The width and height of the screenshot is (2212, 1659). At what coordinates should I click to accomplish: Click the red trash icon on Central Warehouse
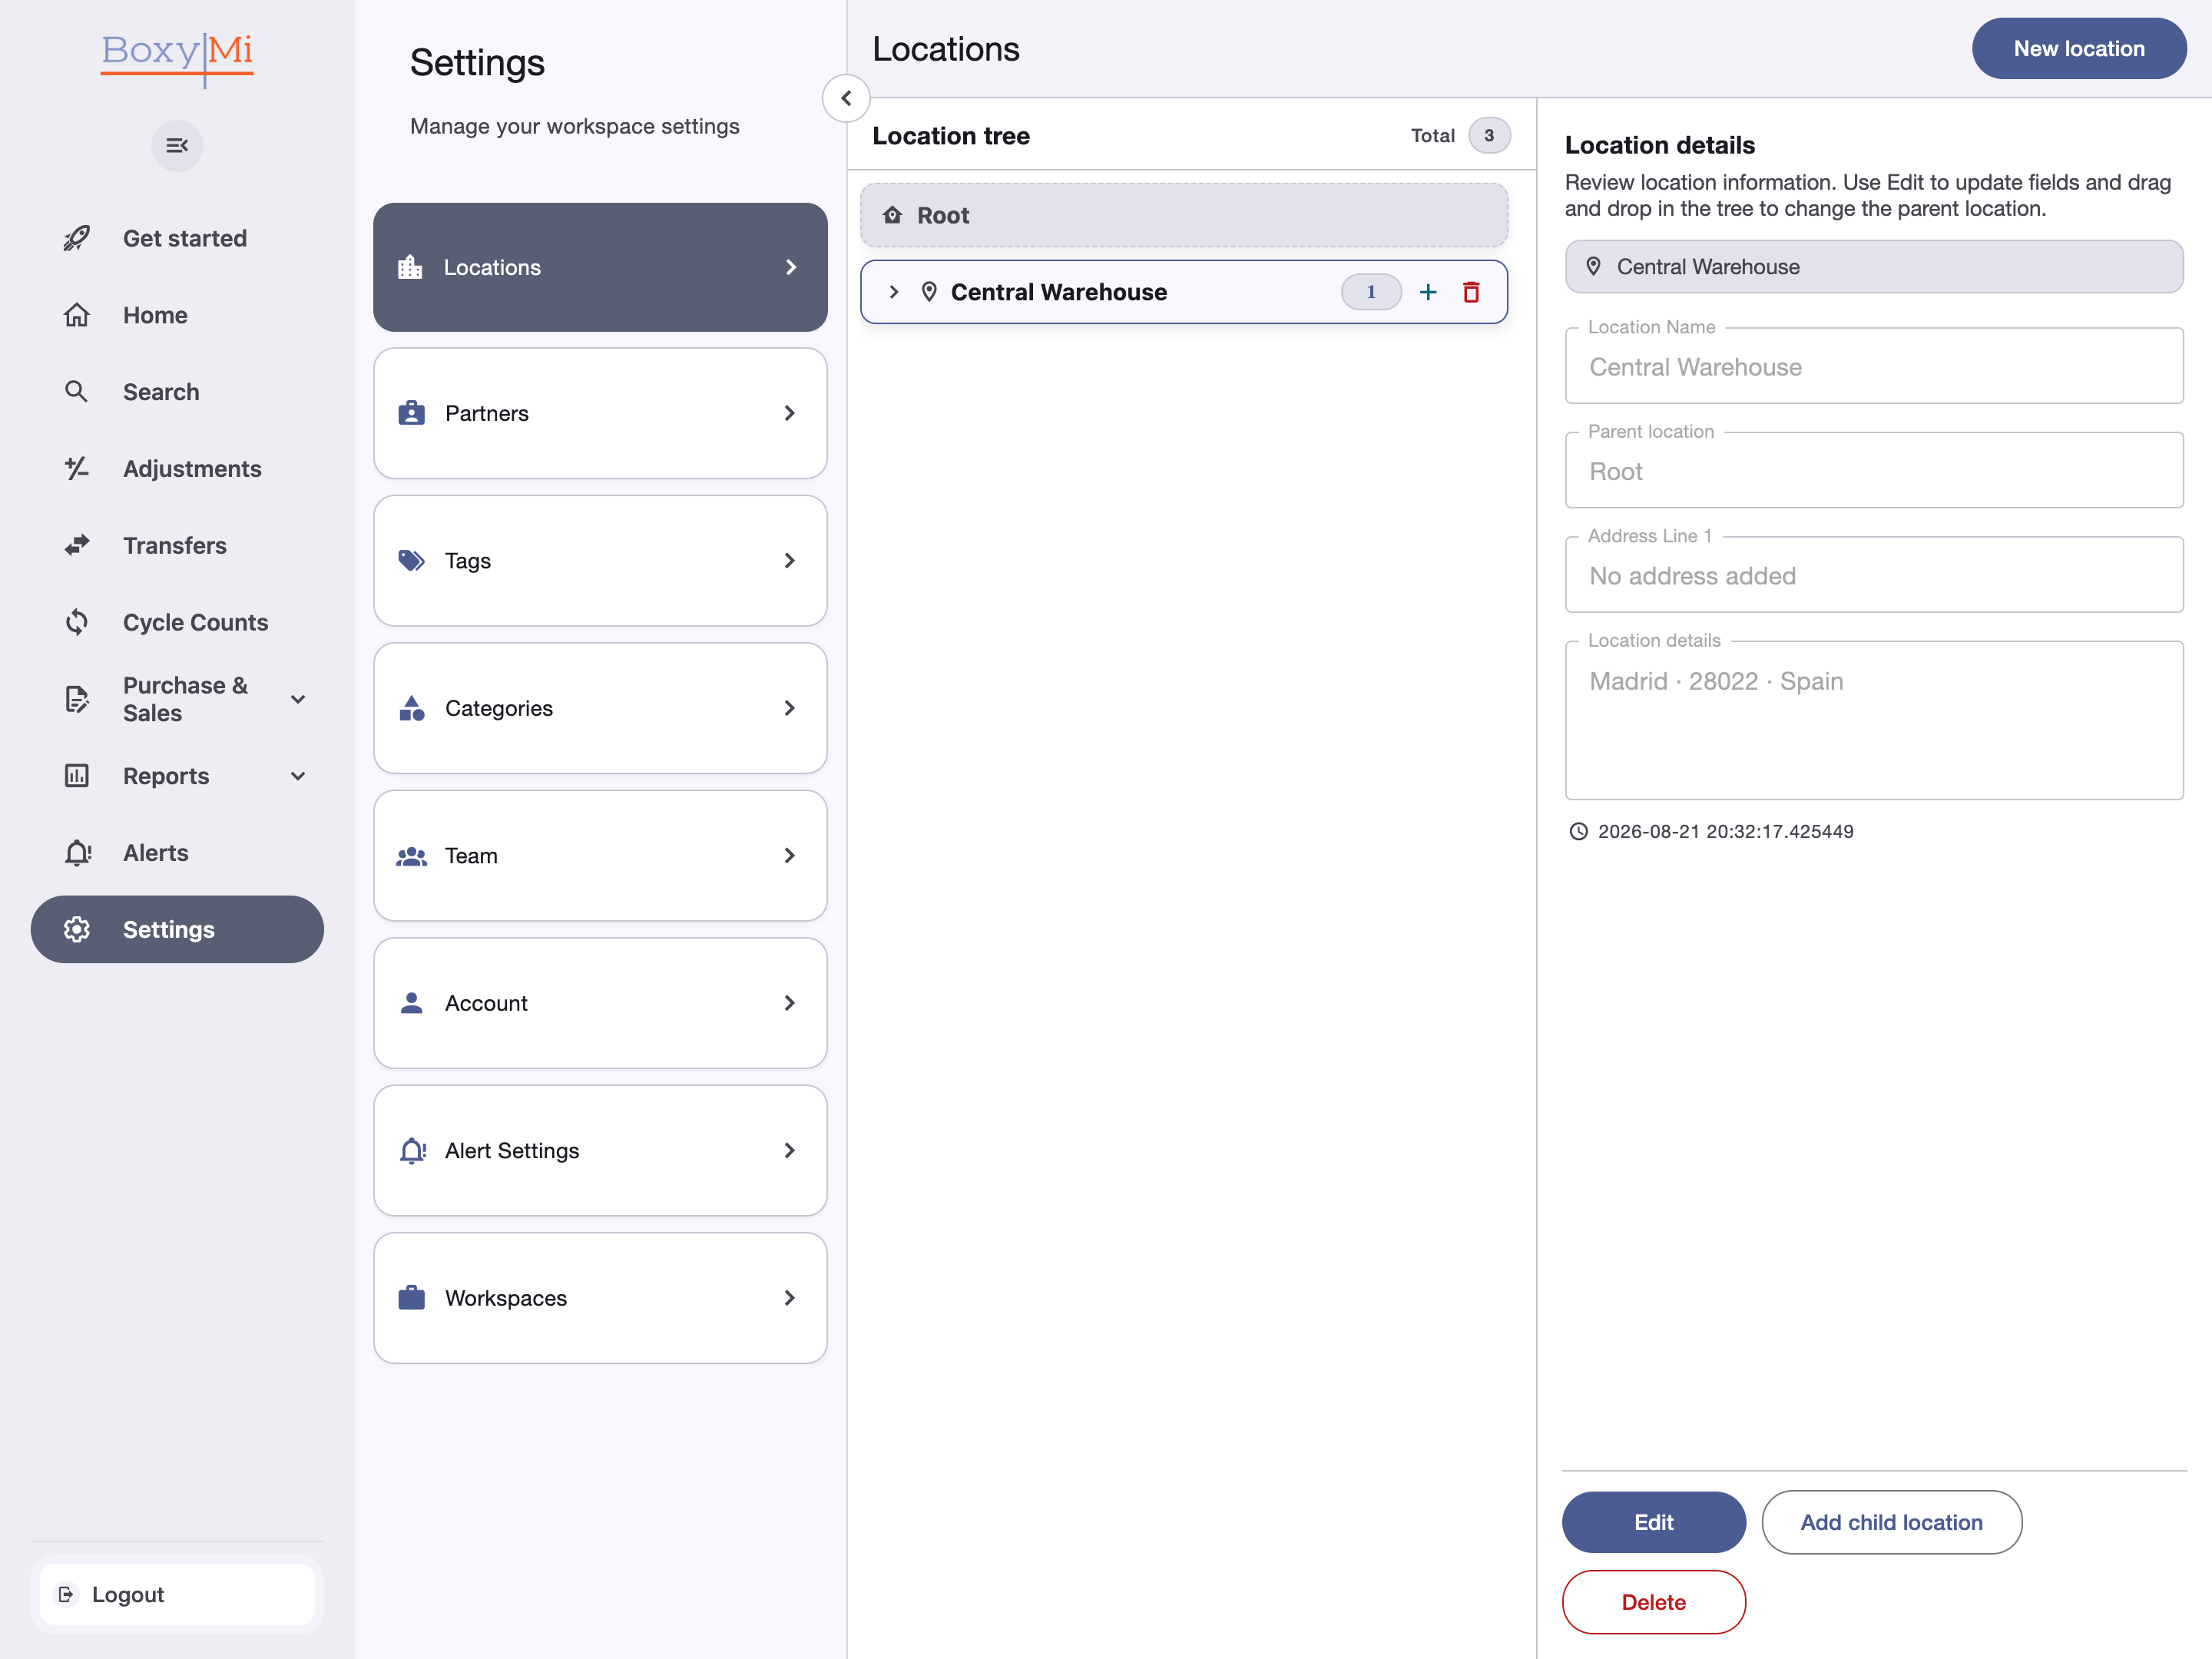[1471, 292]
